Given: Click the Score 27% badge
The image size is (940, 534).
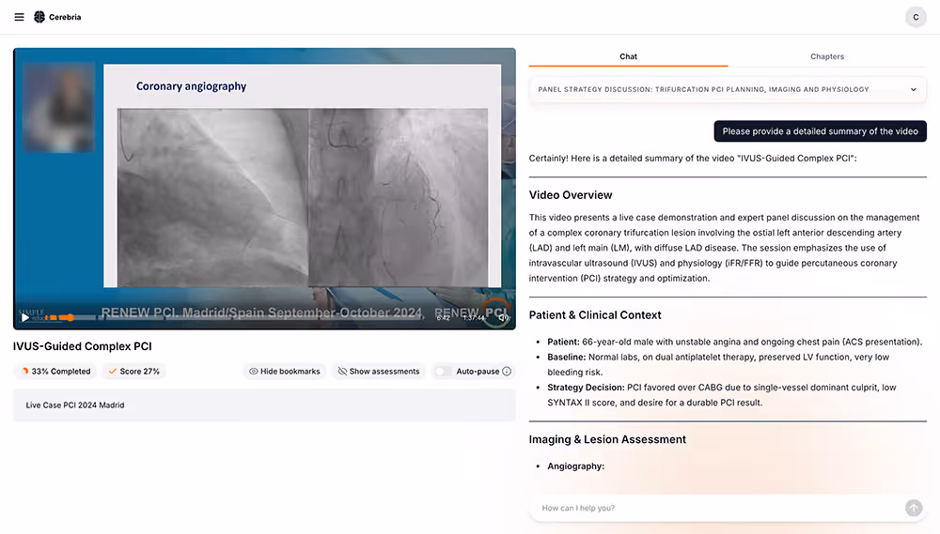Looking at the screenshot, I should pos(133,371).
